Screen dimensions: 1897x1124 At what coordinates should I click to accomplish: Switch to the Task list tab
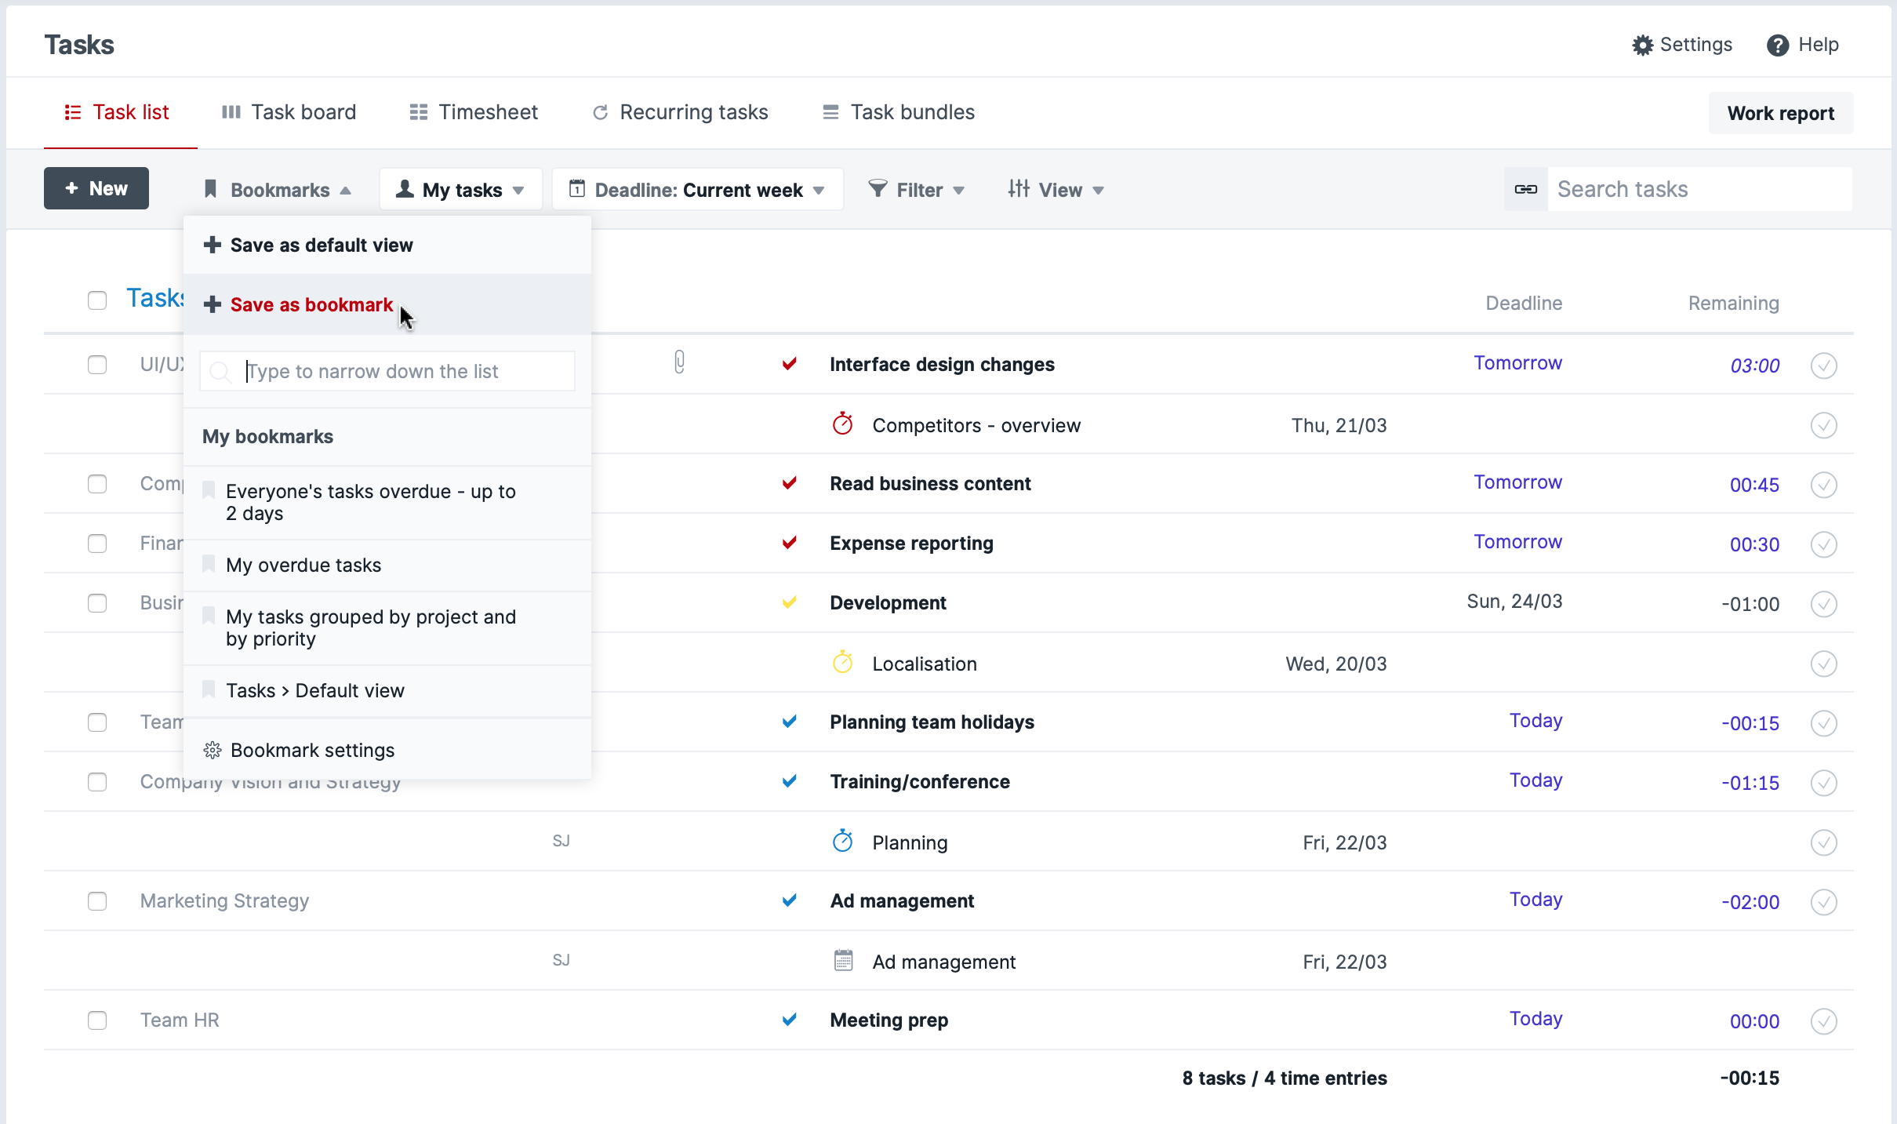point(117,112)
